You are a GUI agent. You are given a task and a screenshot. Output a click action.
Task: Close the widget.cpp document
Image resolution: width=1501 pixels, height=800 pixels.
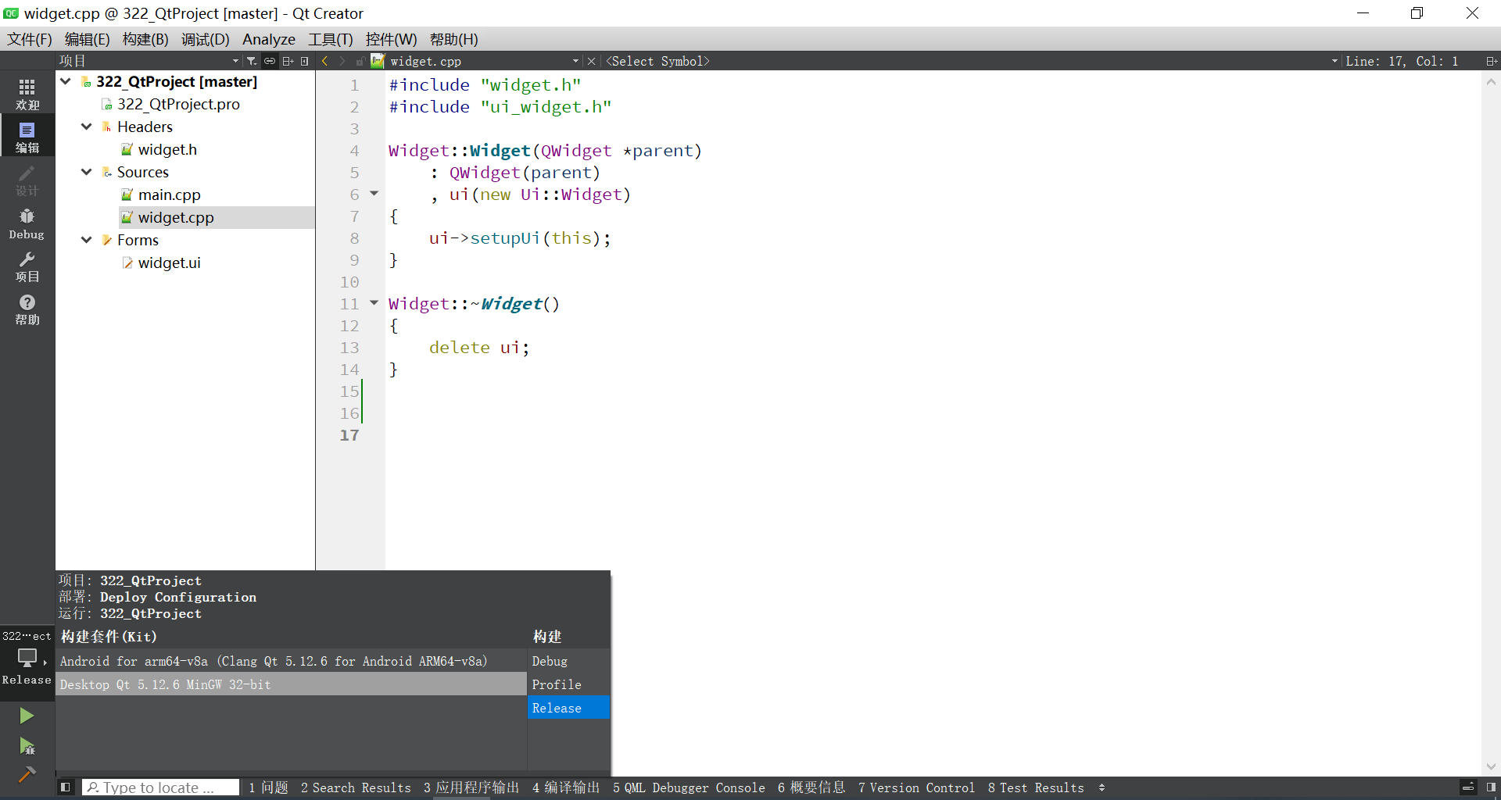pyautogui.click(x=592, y=61)
